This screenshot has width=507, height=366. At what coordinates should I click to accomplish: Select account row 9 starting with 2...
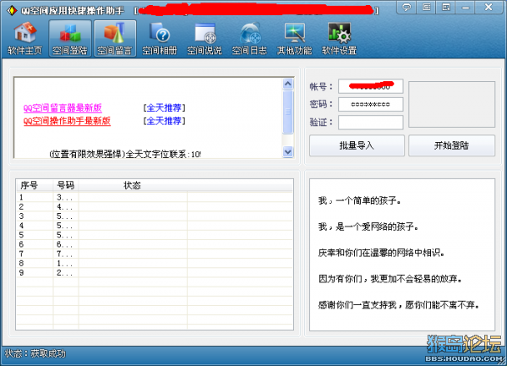click(155, 273)
